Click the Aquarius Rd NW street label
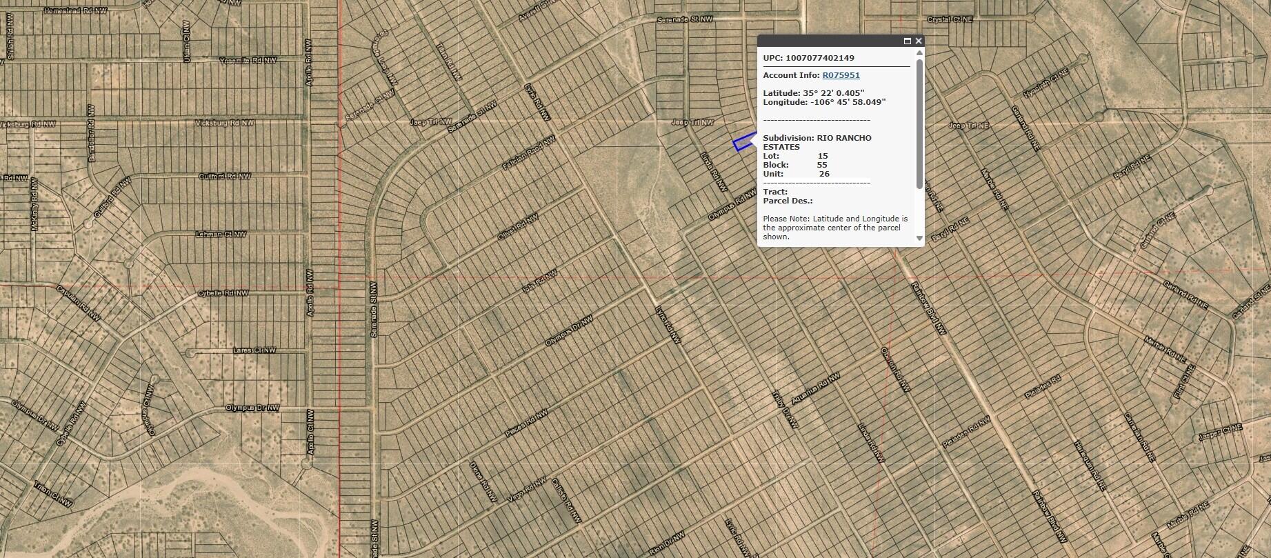 pos(815,389)
